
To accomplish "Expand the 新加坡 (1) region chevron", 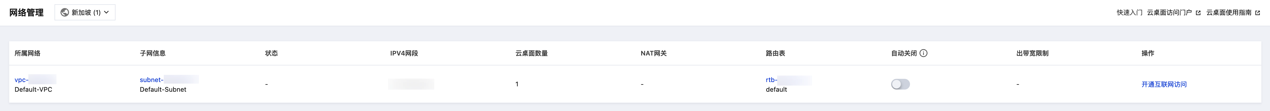I will click(x=107, y=12).
